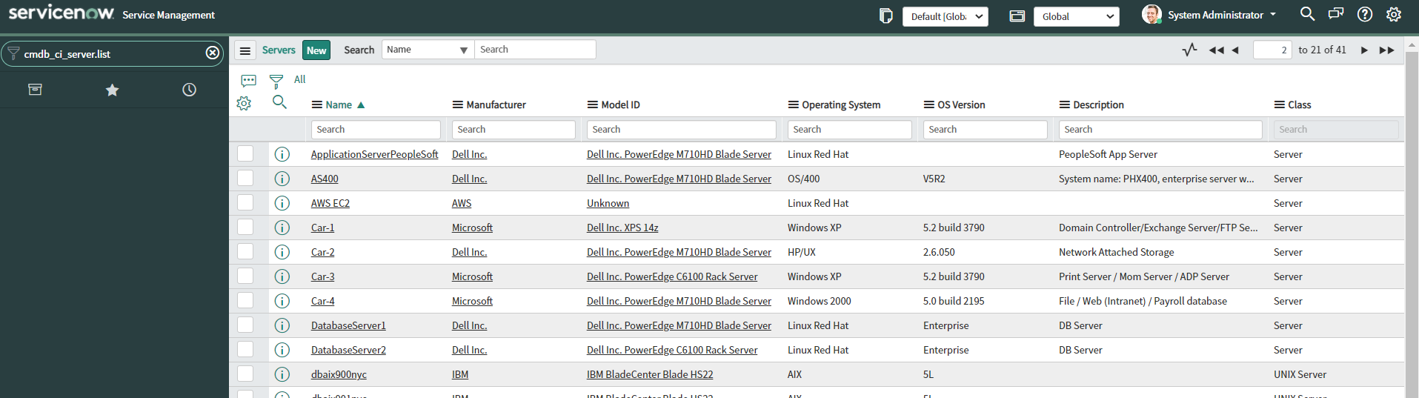Open the IBM BladeCenter Blade HS22 model
1419x398 pixels.
(650, 374)
